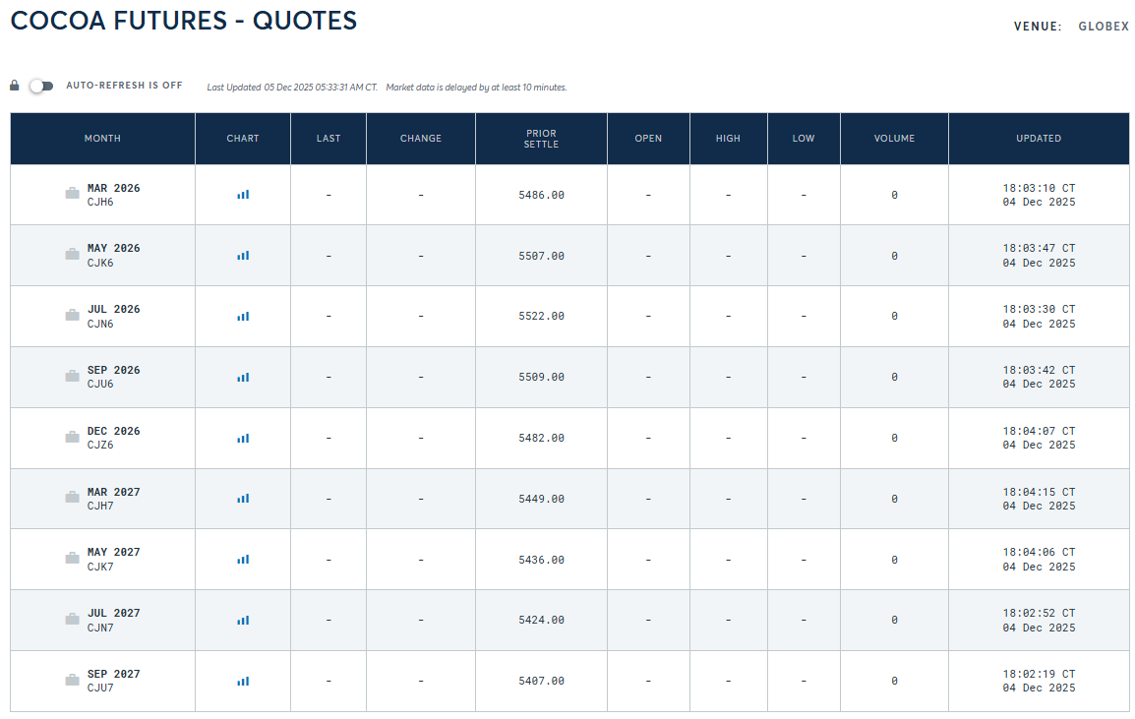Click the prior settle value 5522.00
Viewport: 1135px width, 719px height.
(x=542, y=317)
